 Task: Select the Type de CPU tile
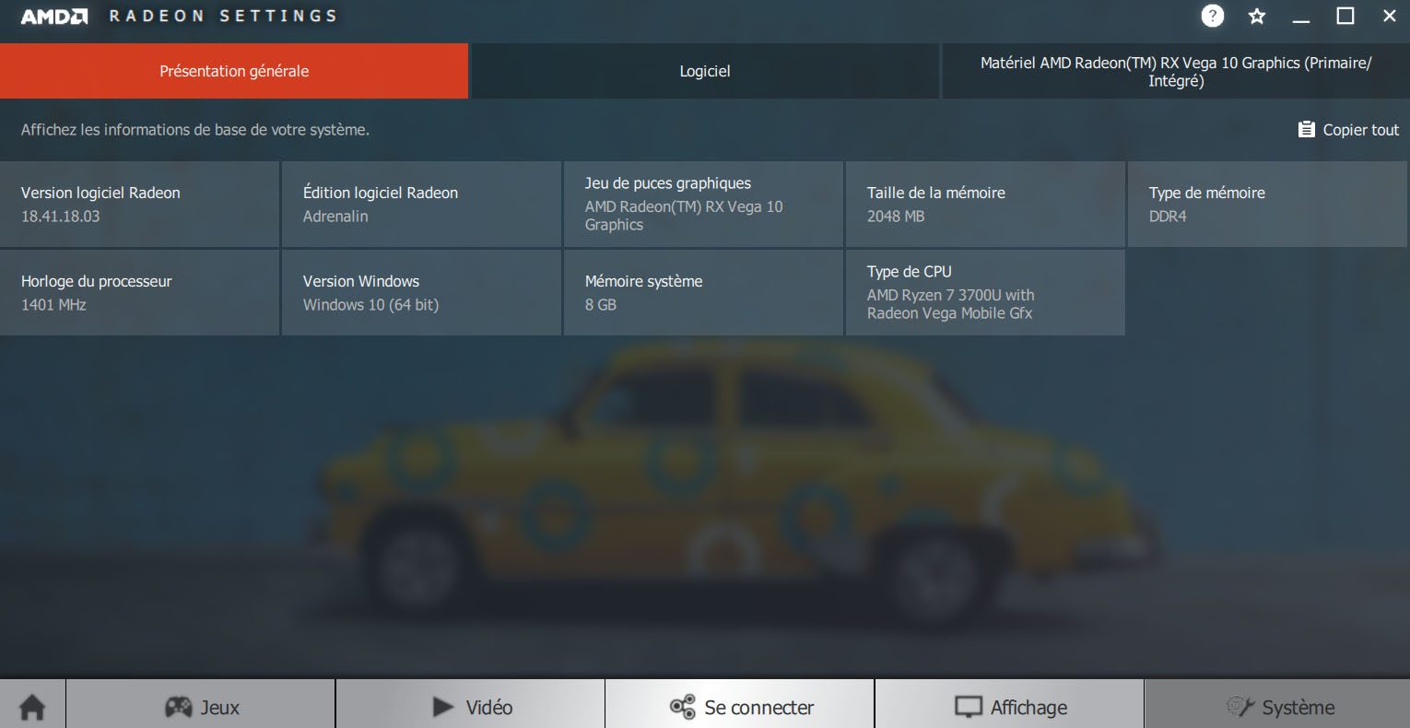[985, 292]
